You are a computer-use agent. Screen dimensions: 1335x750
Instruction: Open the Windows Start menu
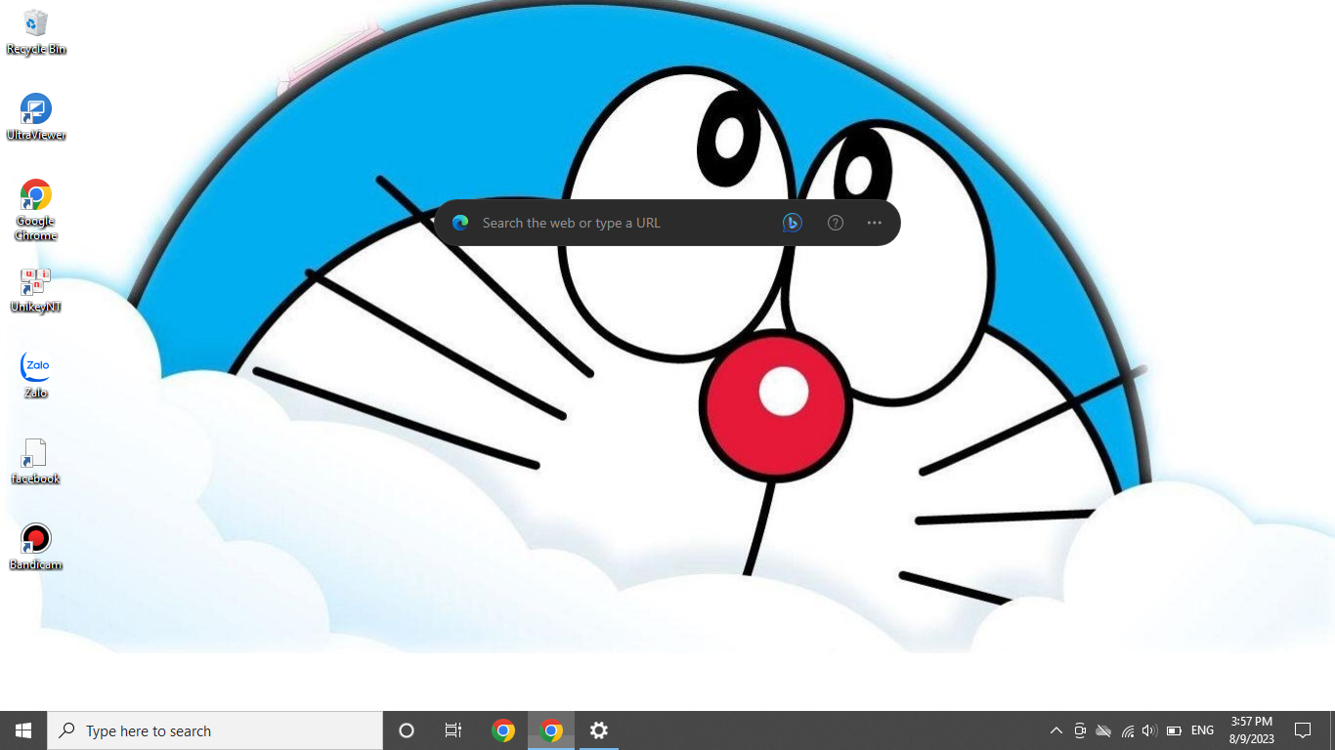(x=23, y=730)
